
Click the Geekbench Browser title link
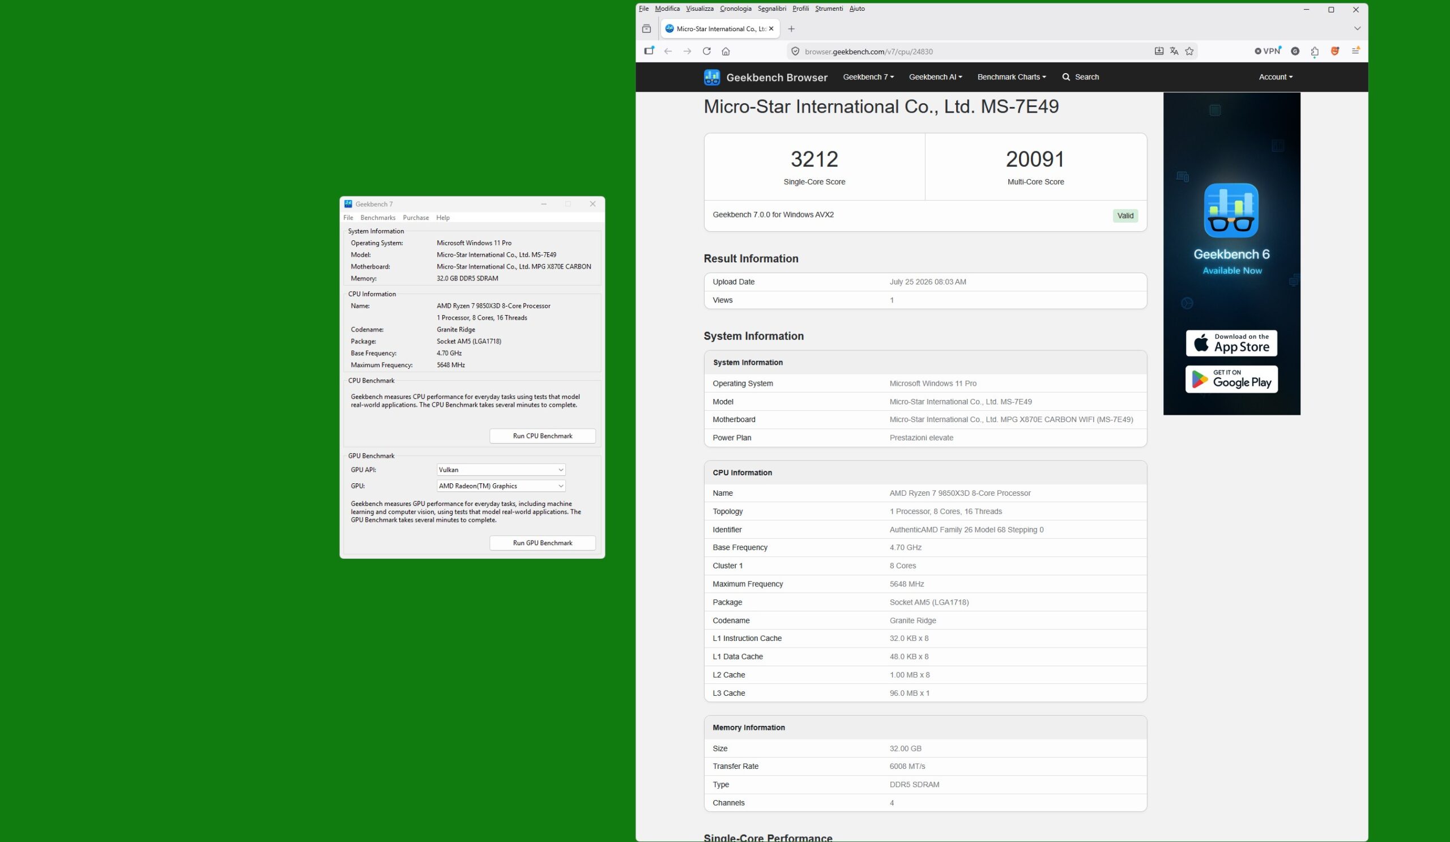pyautogui.click(x=777, y=77)
